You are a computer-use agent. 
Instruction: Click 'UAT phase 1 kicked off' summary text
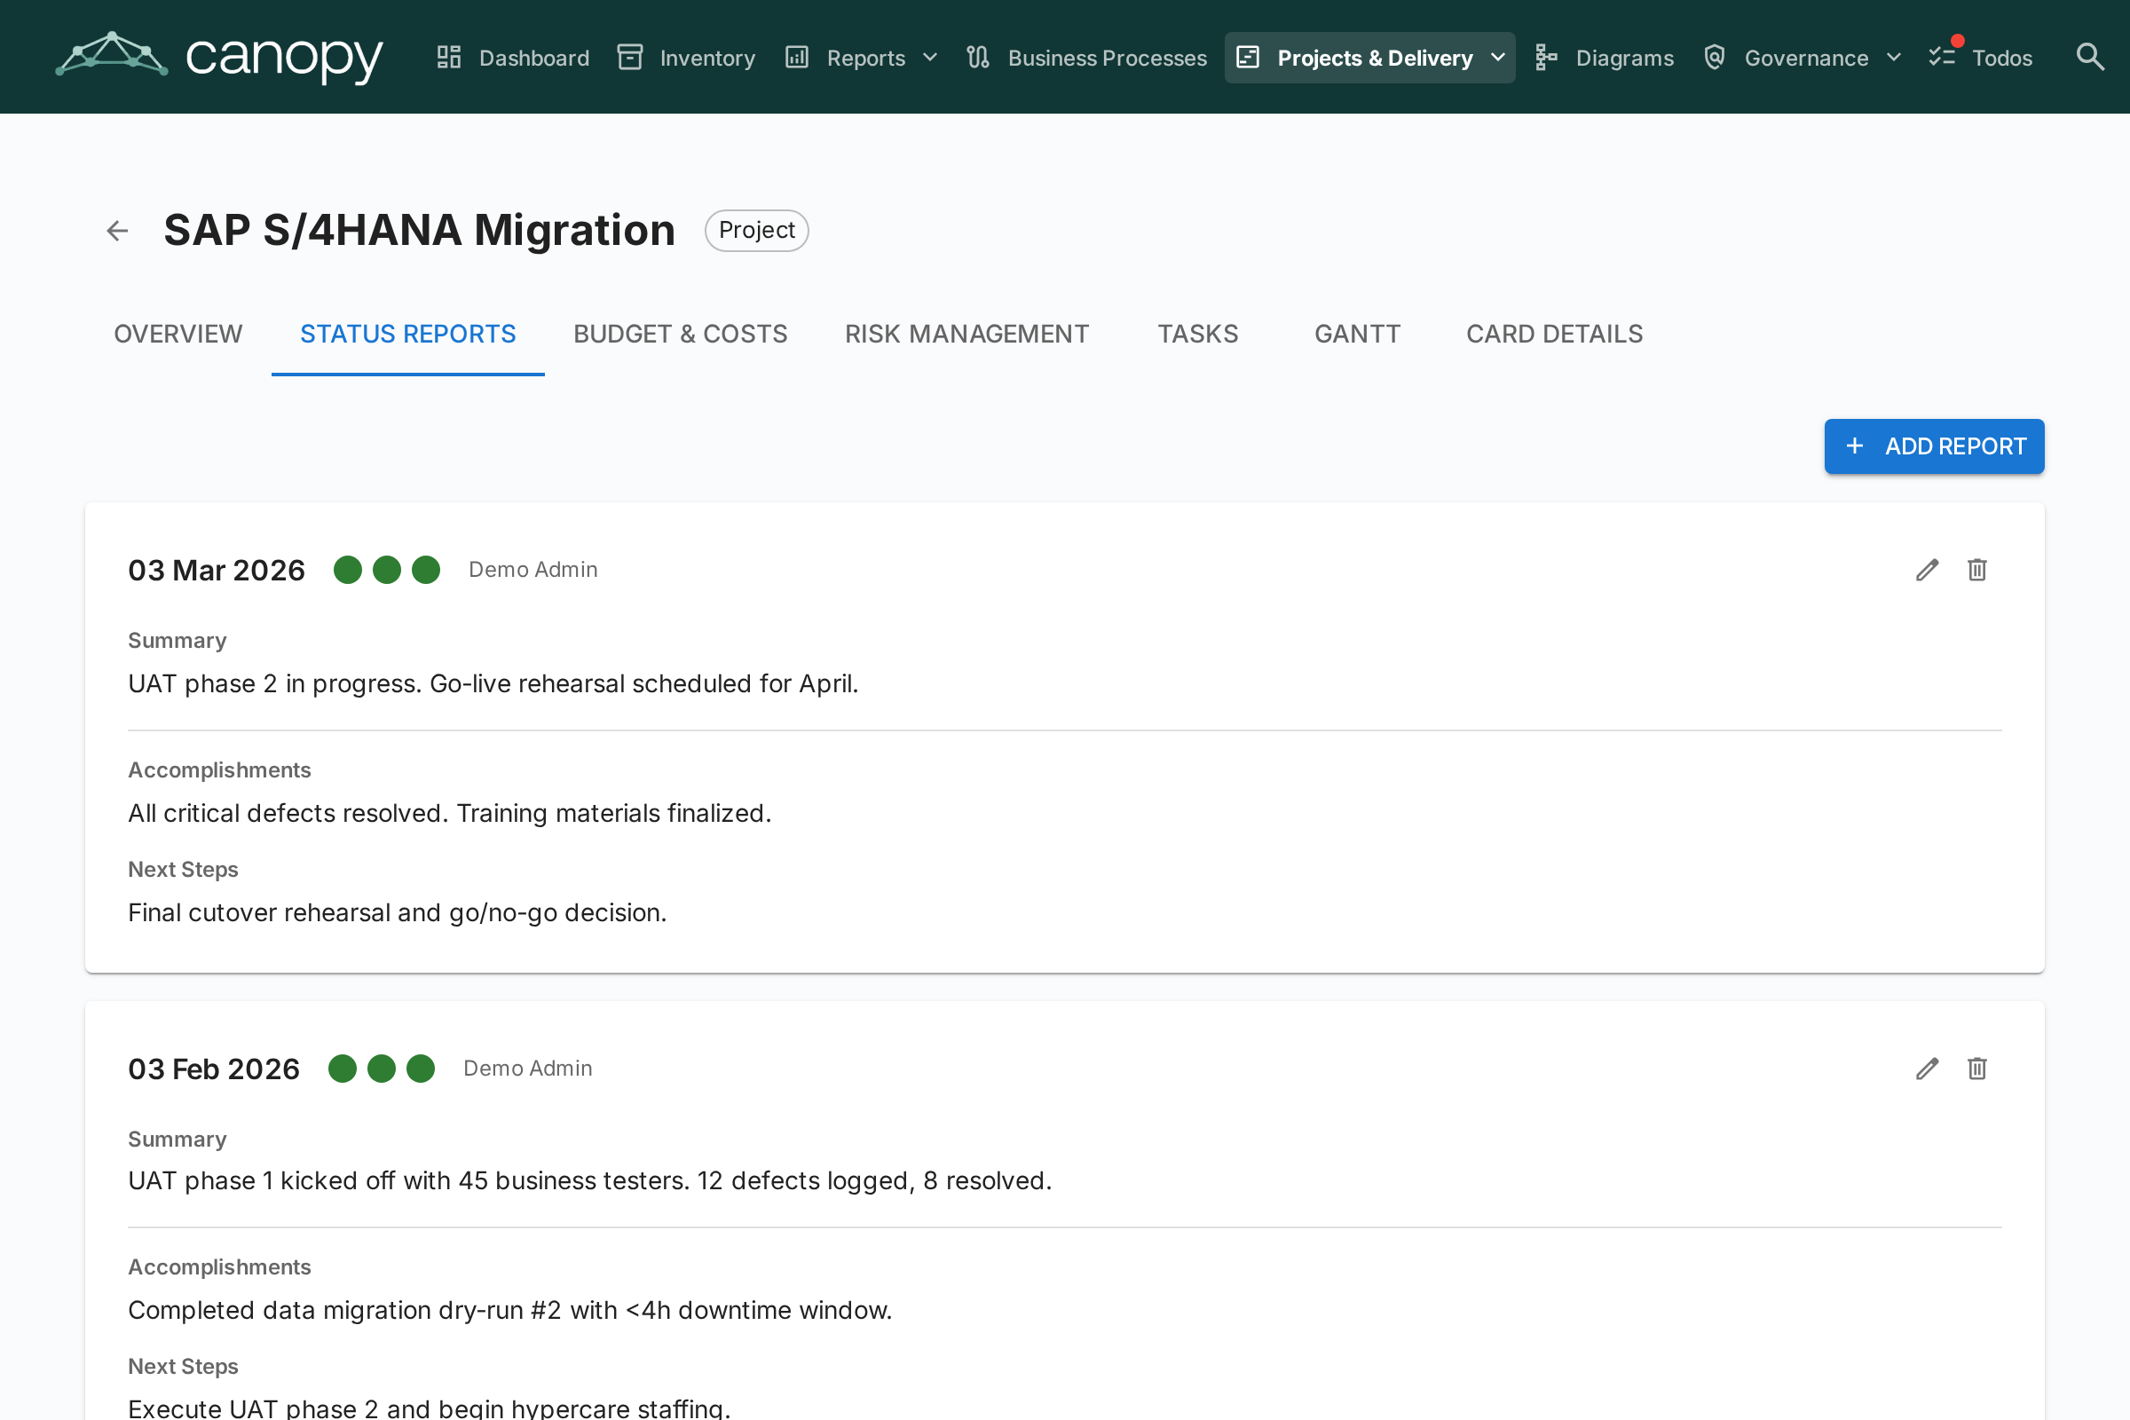(x=590, y=1181)
